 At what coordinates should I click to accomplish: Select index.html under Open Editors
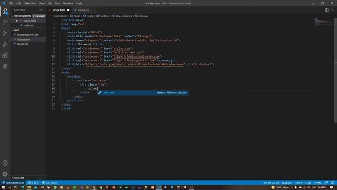click(28, 21)
